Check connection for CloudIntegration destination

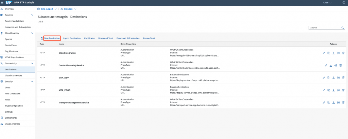tap(338, 53)
